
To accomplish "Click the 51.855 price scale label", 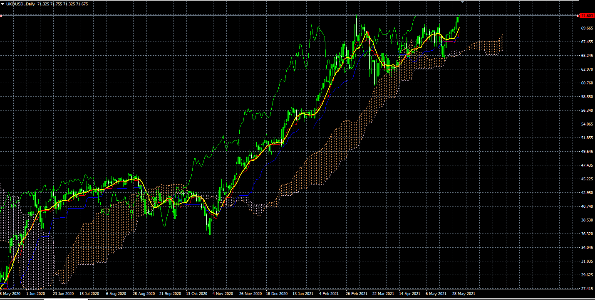I will 587,138.
